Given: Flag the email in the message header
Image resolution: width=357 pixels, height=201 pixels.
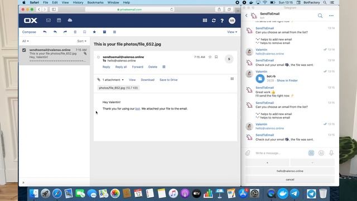Looking at the screenshot, I should (x=216, y=57).
